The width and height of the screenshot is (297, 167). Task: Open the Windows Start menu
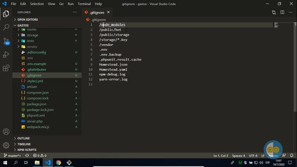pos(5,163)
